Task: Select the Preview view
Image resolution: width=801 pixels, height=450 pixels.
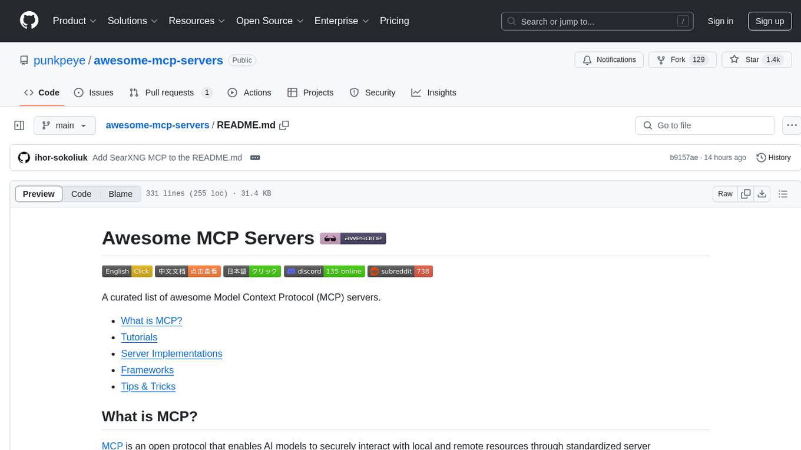Action: (39, 194)
